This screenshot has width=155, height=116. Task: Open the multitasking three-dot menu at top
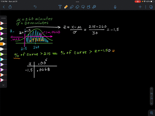click(x=77, y=2)
